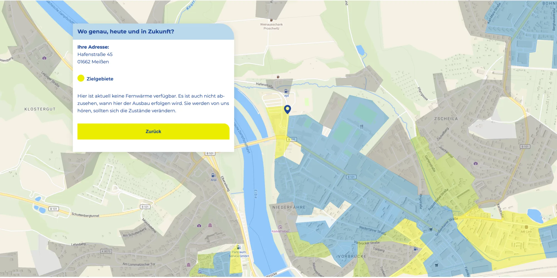The height and width of the screenshot is (278, 557).
Task: Click the Am Lommatzscher Tor label
Action: coord(139,264)
